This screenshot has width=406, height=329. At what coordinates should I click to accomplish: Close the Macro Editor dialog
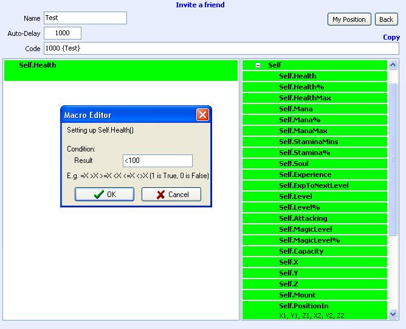point(202,115)
